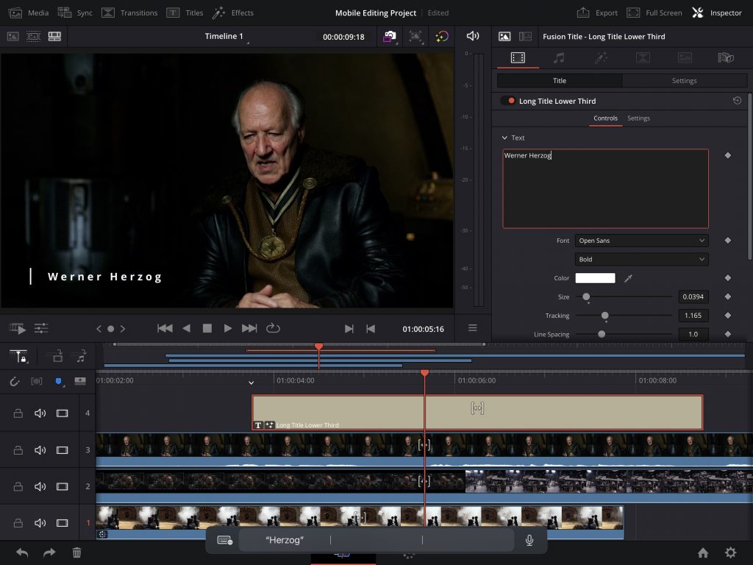Click the eyedropper color picker
Viewport: 753px width, 565px height.
[x=629, y=278]
